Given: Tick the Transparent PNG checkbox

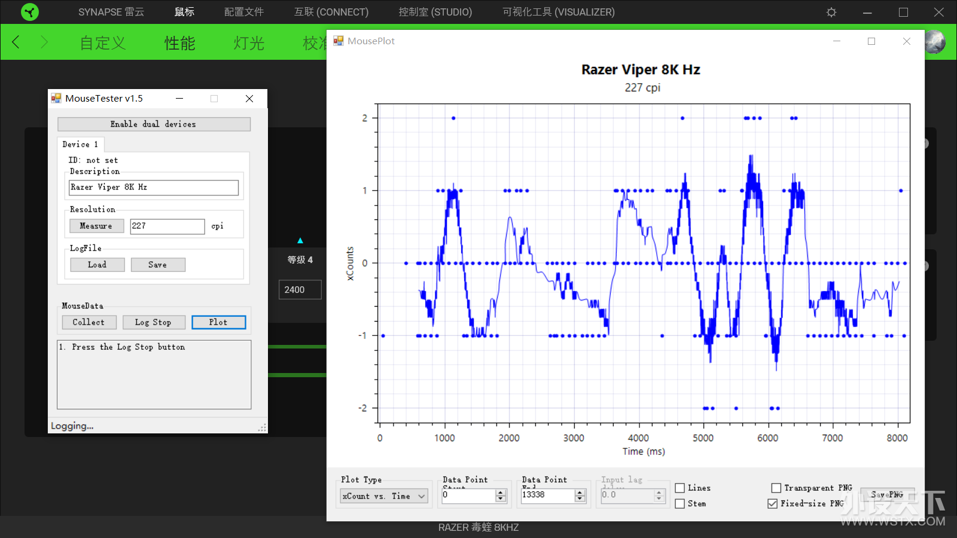Looking at the screenshot, I should click(776, 488).
